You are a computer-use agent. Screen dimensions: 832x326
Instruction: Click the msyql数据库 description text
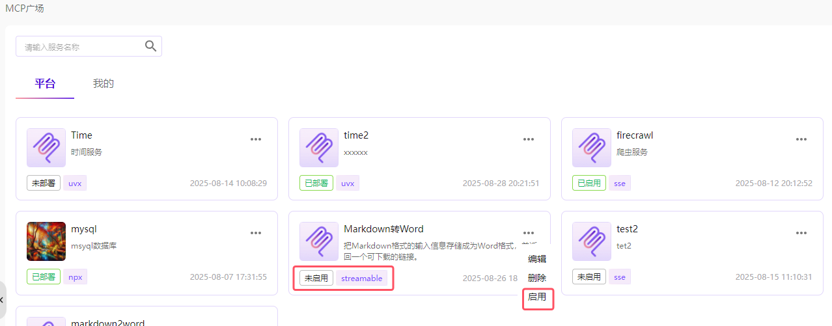pos(94,245)
